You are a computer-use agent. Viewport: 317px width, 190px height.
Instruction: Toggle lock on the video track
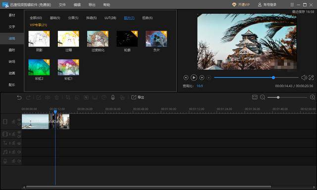(13, 122)
